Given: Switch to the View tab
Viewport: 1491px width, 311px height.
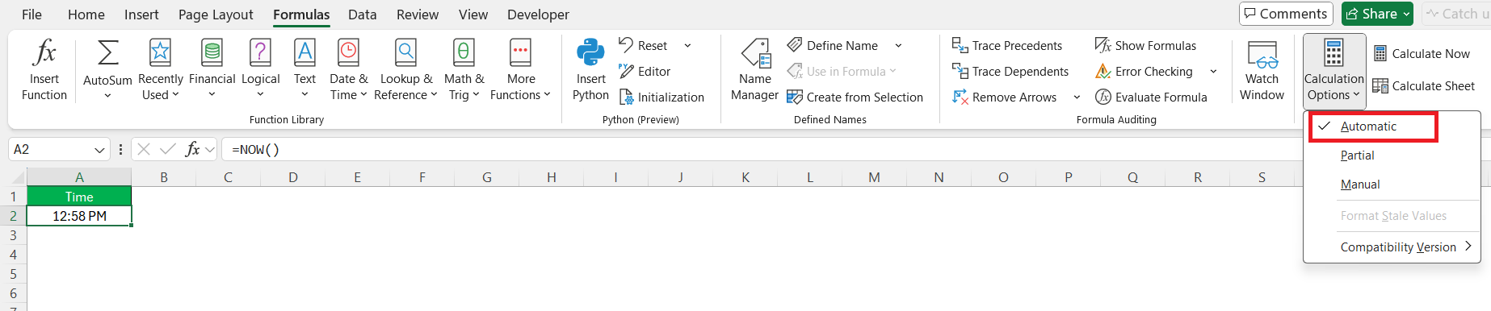Looking at the screenshot, I should point(473,15).
